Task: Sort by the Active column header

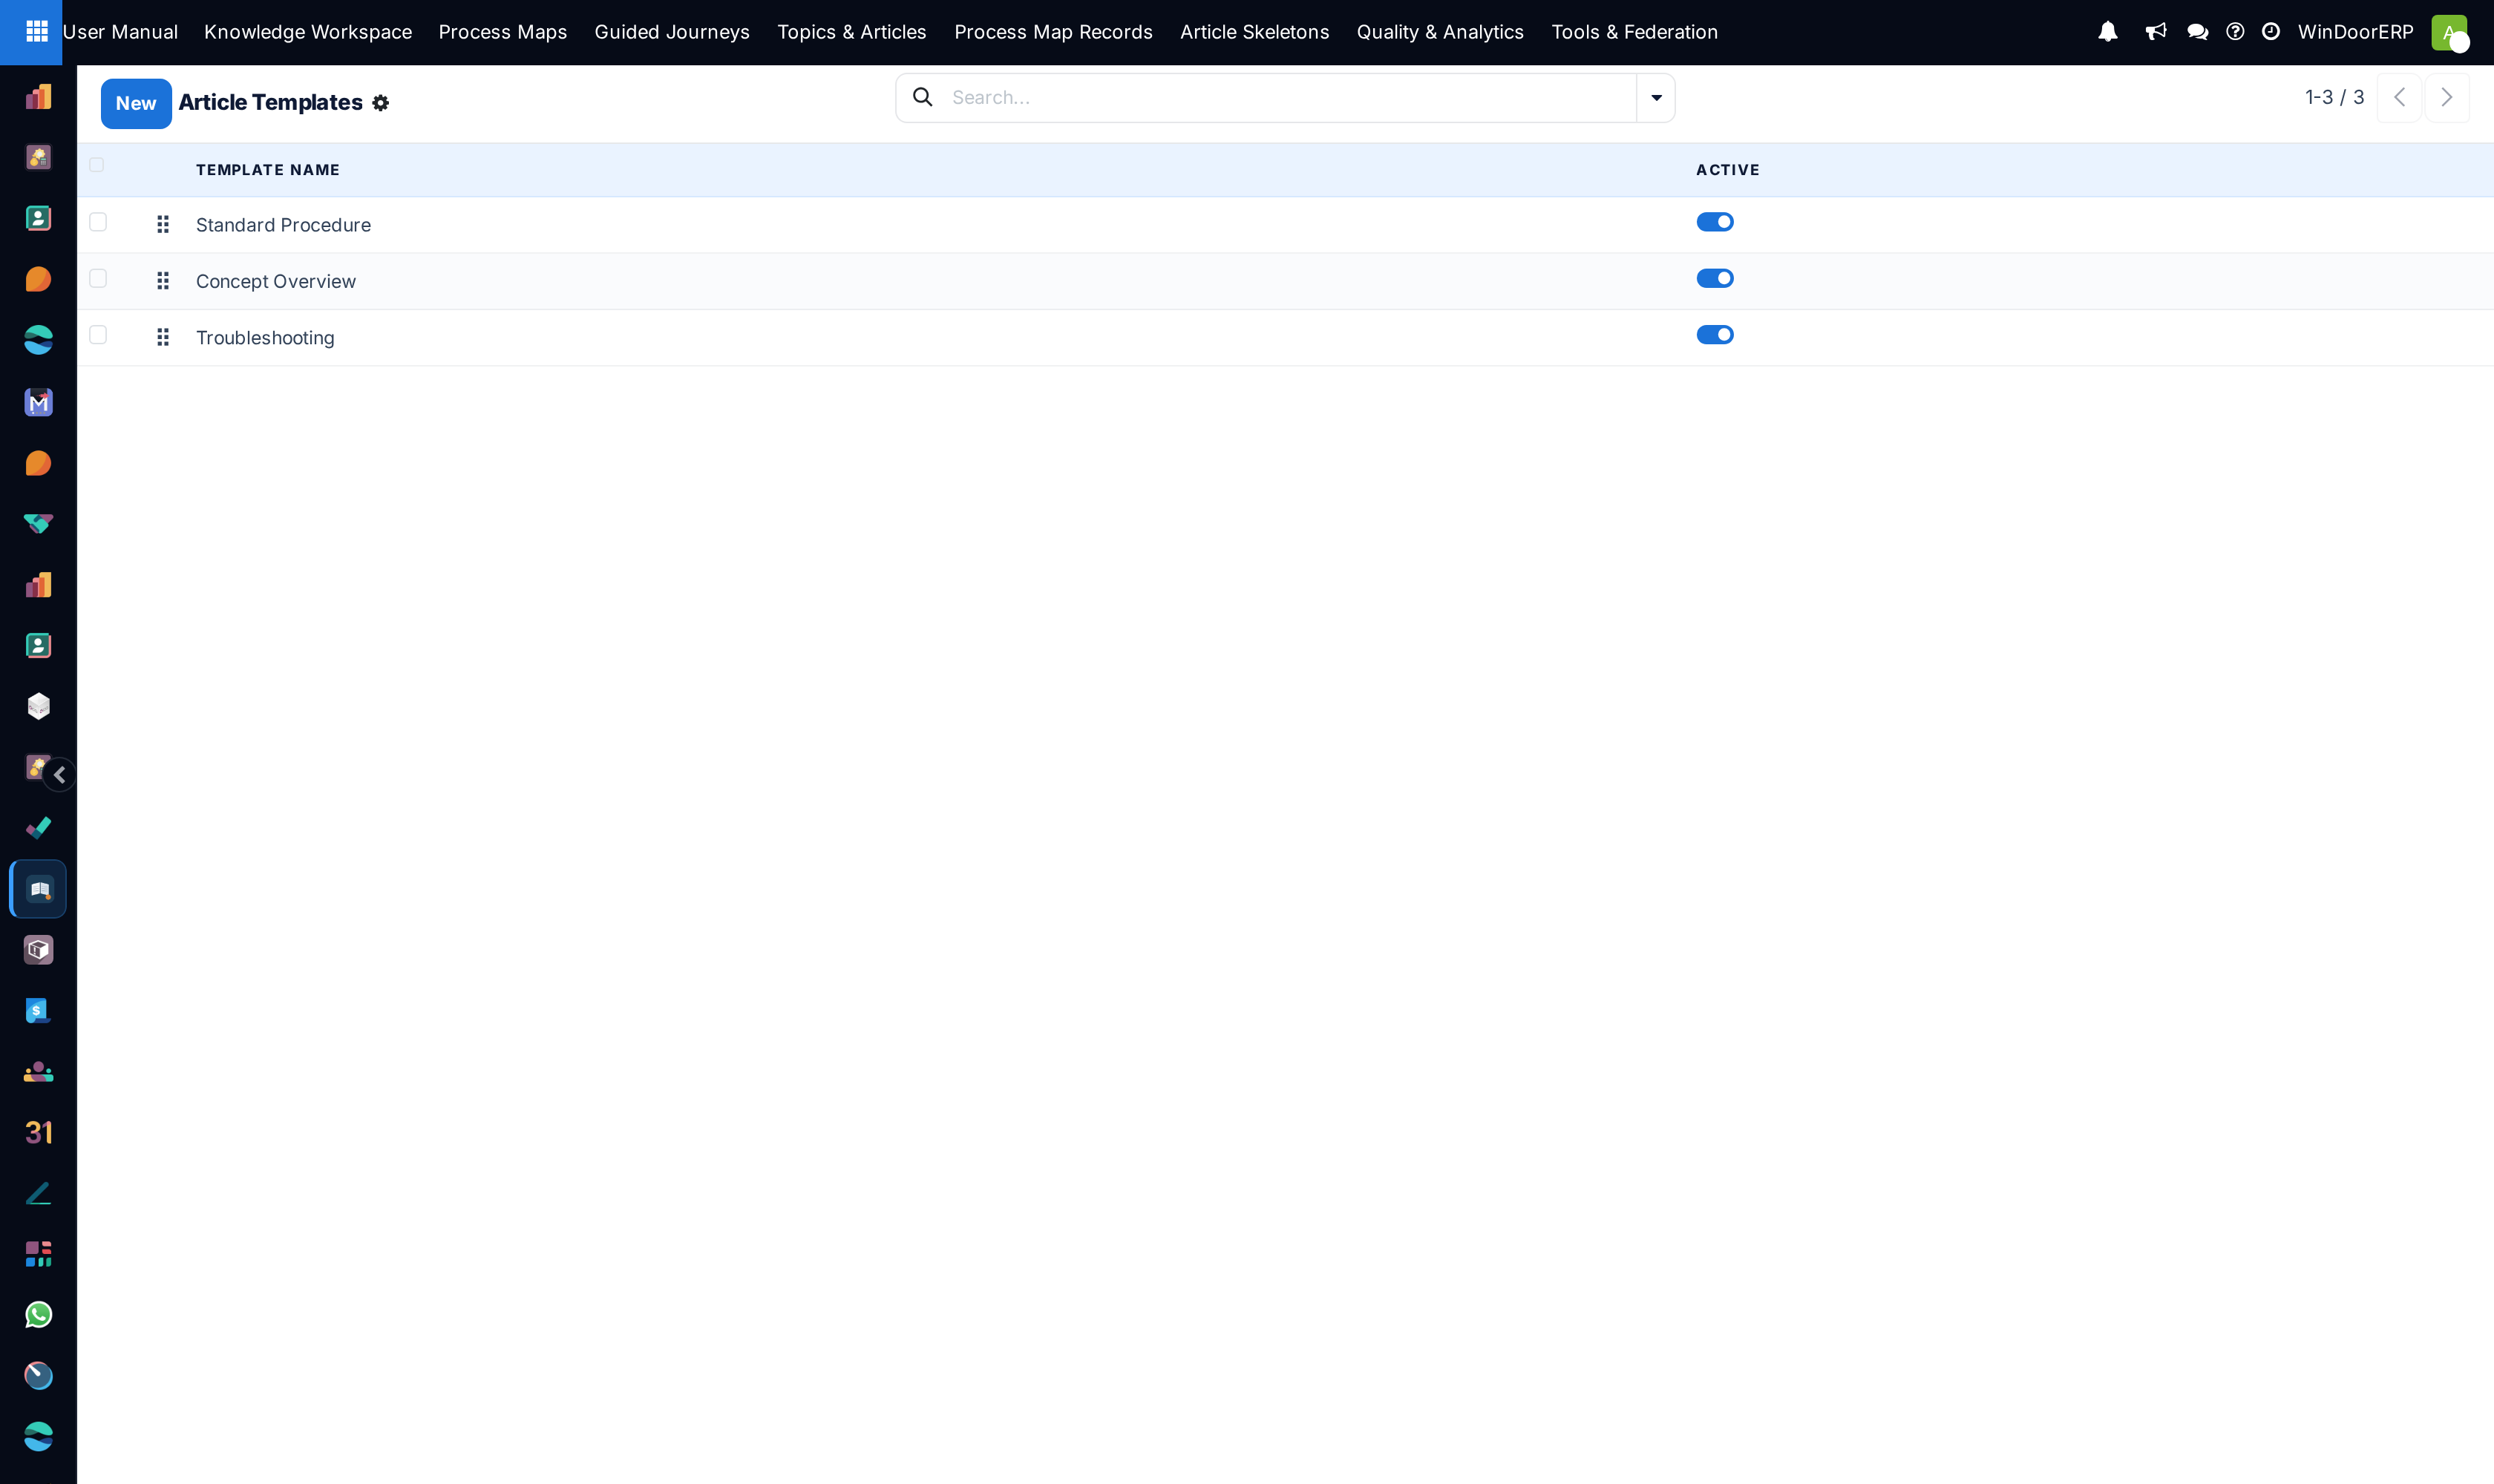Action: coord(1728,170)
